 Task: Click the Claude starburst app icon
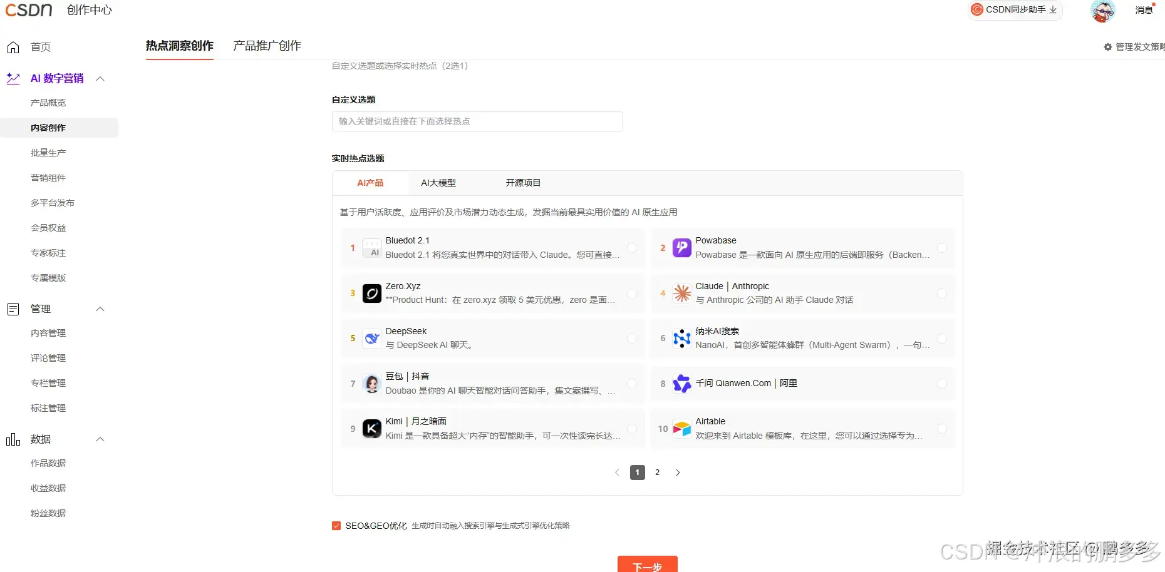(681, 293)
